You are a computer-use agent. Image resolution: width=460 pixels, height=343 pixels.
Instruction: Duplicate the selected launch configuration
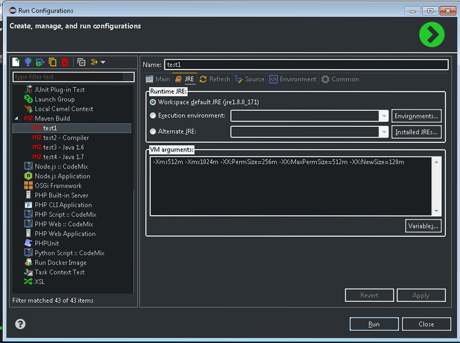(x=52, y=62)
